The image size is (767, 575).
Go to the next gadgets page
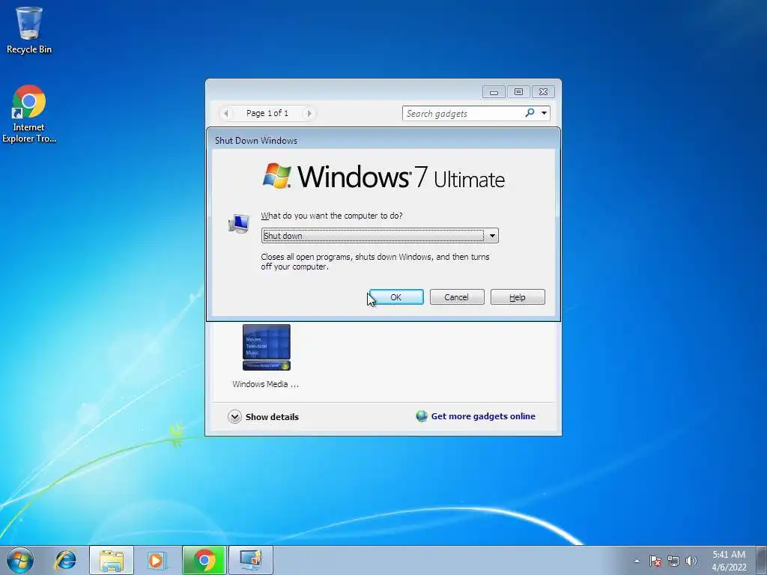309,113
